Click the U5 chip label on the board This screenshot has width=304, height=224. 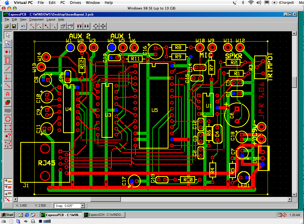pyautogui.click(x=155, y=110)
